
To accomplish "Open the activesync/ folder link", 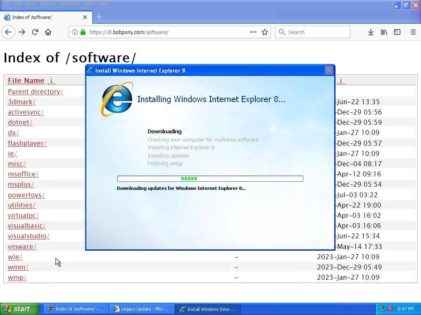I will pos(25,112).
